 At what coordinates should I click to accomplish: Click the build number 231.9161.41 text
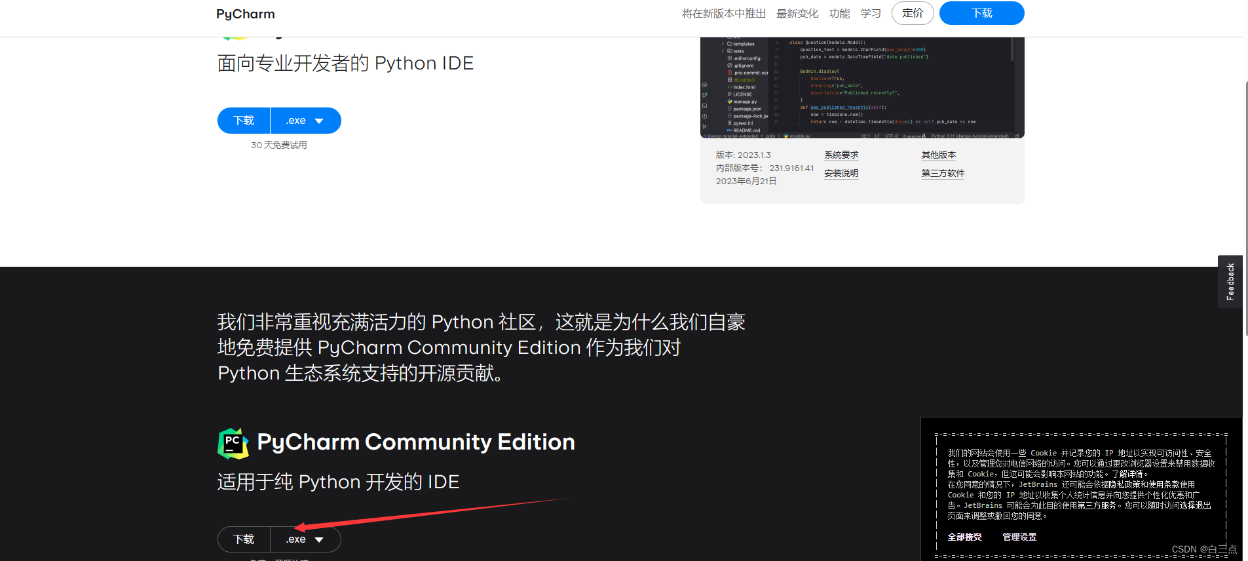point(791,168)
